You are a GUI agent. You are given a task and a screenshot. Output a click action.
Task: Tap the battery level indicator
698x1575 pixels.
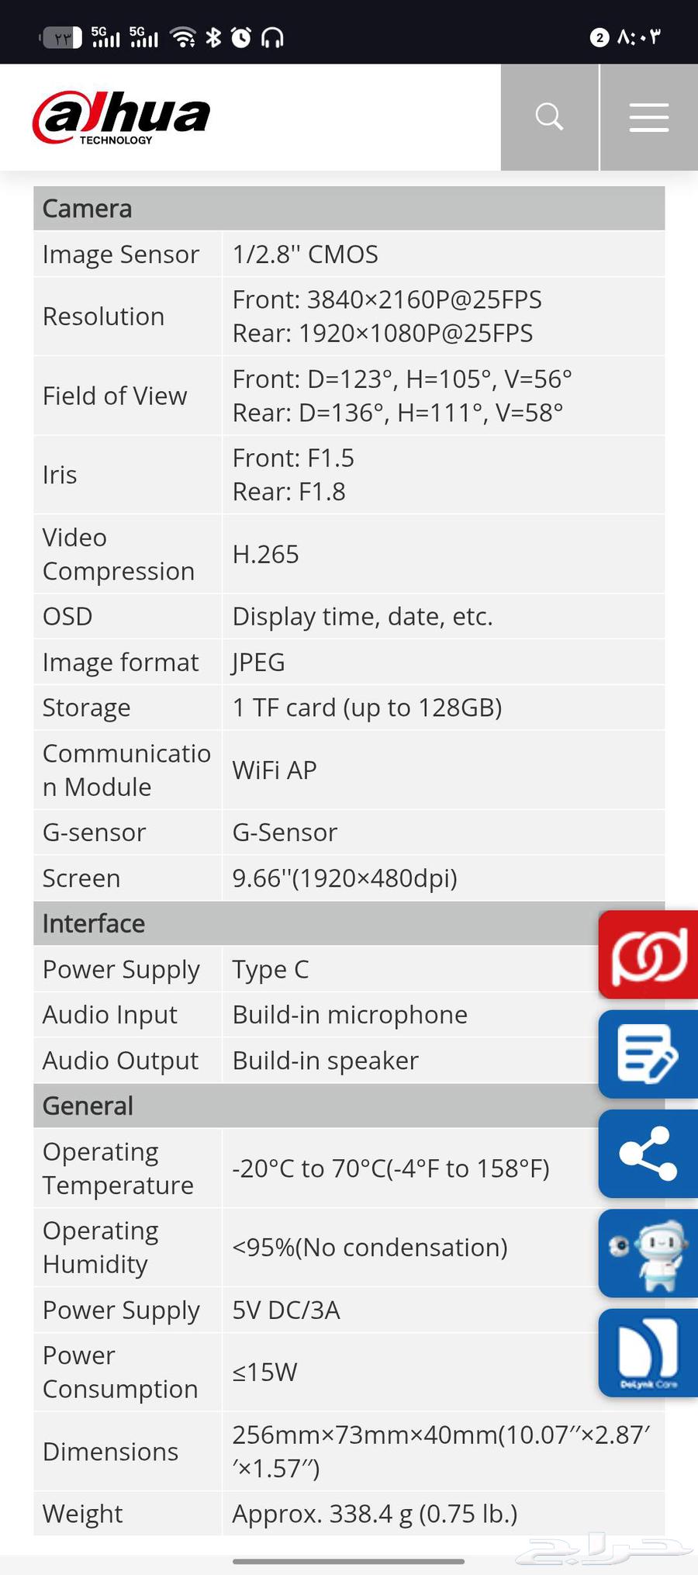(61, 37)
